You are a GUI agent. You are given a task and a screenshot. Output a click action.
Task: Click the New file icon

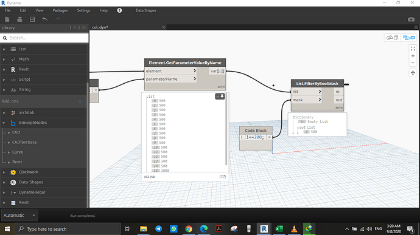tap(7, 19)
